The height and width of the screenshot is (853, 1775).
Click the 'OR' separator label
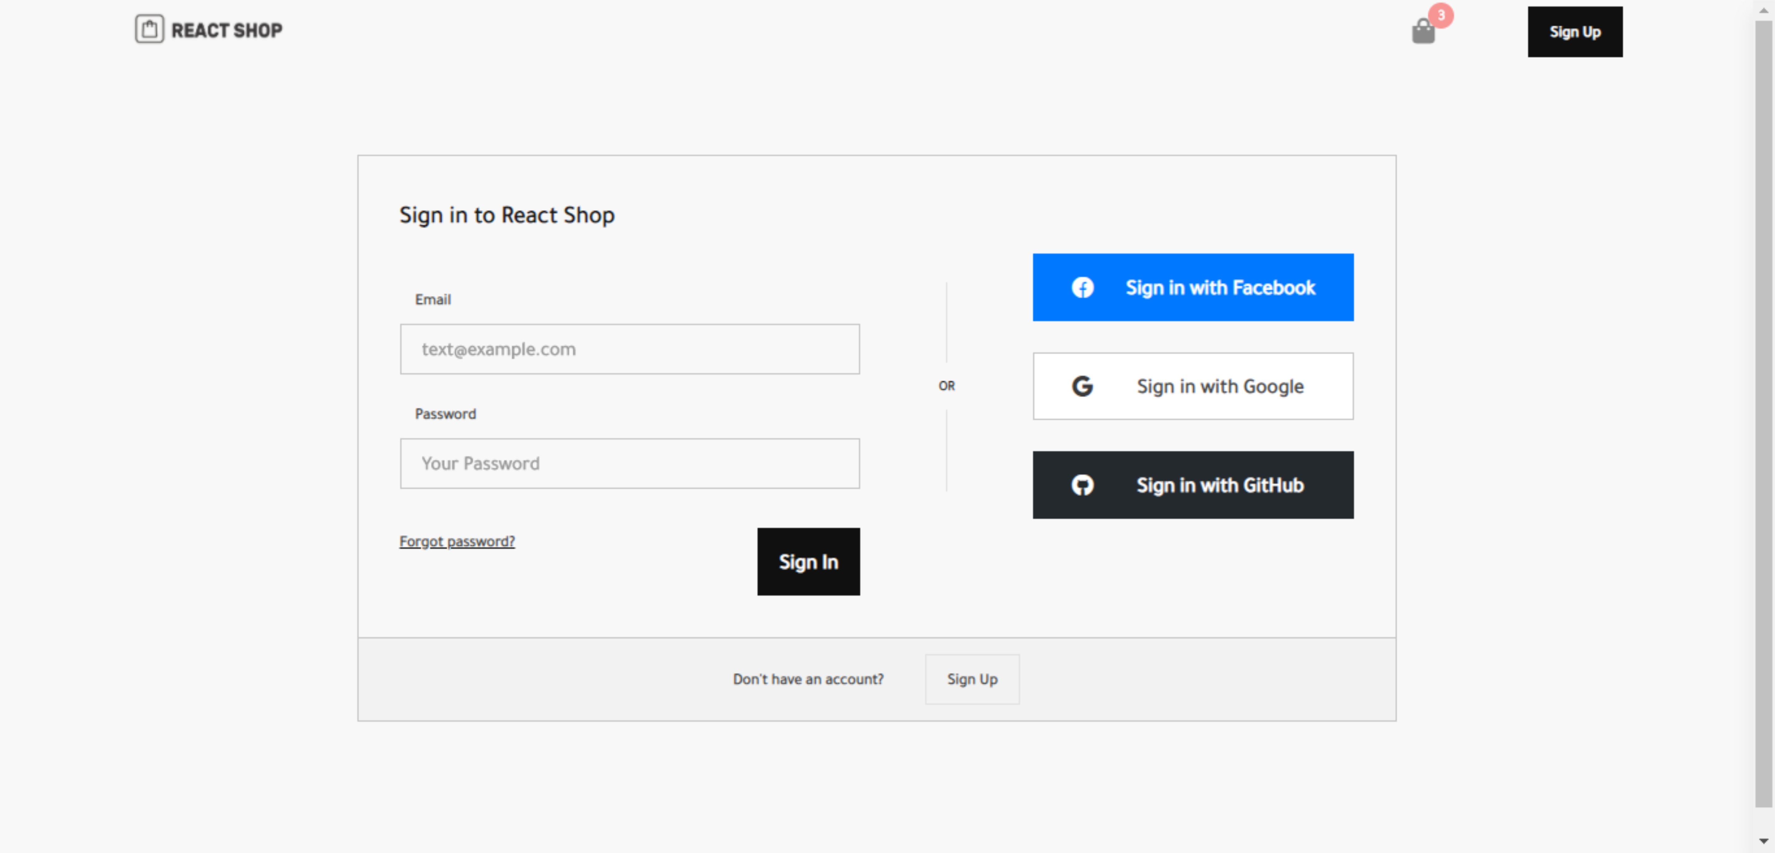tap(947, 386)
